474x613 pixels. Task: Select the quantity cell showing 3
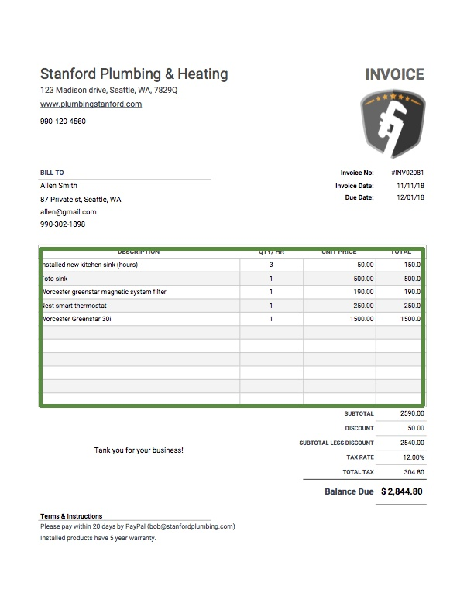pyautogui.click(x=271, y=265)
